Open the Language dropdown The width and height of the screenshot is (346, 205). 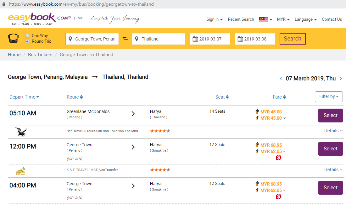[306, 19]
